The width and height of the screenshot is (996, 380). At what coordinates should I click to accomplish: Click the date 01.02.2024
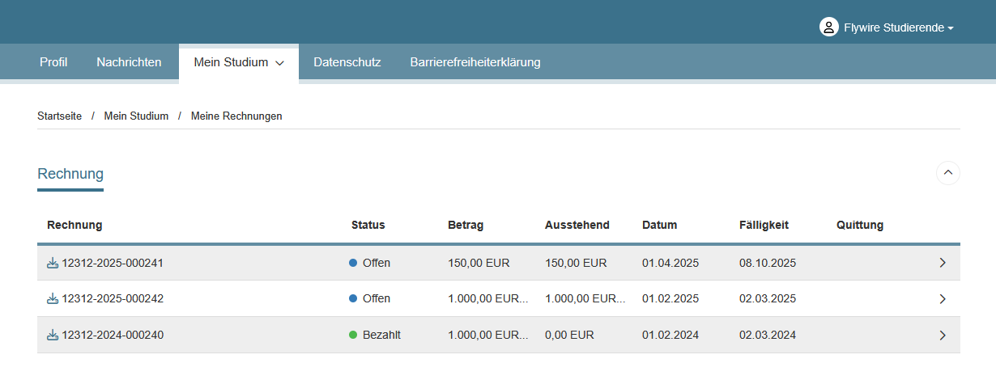(670, 335)
